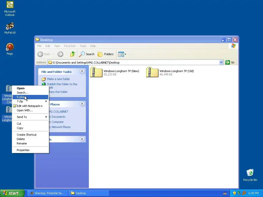The height and width of the screenshot is (197, 263).
Task: Open the Favorites menu
Action: pos(70,46)
